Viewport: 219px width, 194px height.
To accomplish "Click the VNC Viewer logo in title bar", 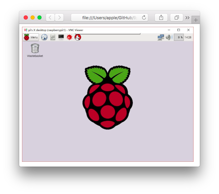I will pyautogui.click(x=25, y=30).
